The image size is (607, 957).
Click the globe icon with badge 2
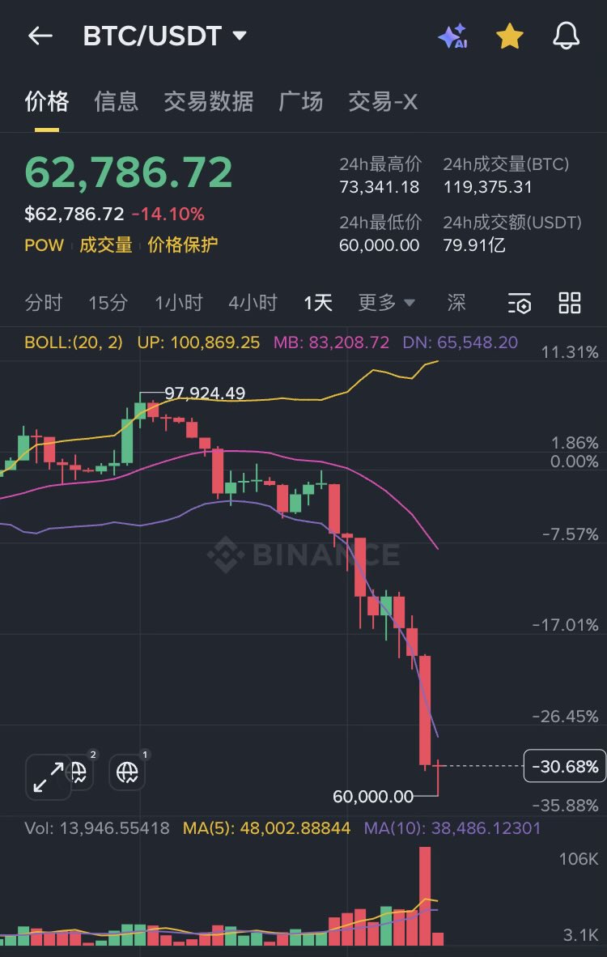[x=80, y=772]
